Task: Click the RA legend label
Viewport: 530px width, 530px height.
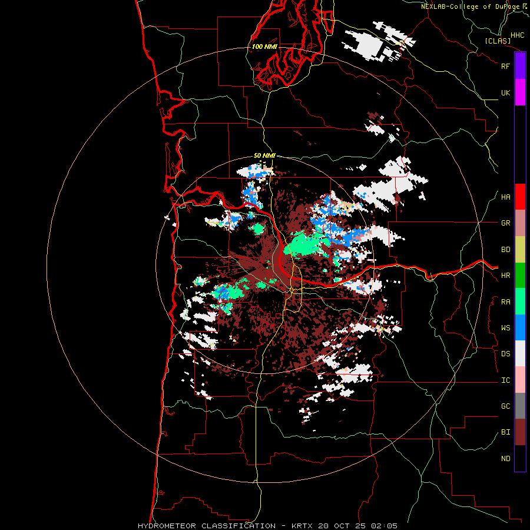Action: coord(506,302)
